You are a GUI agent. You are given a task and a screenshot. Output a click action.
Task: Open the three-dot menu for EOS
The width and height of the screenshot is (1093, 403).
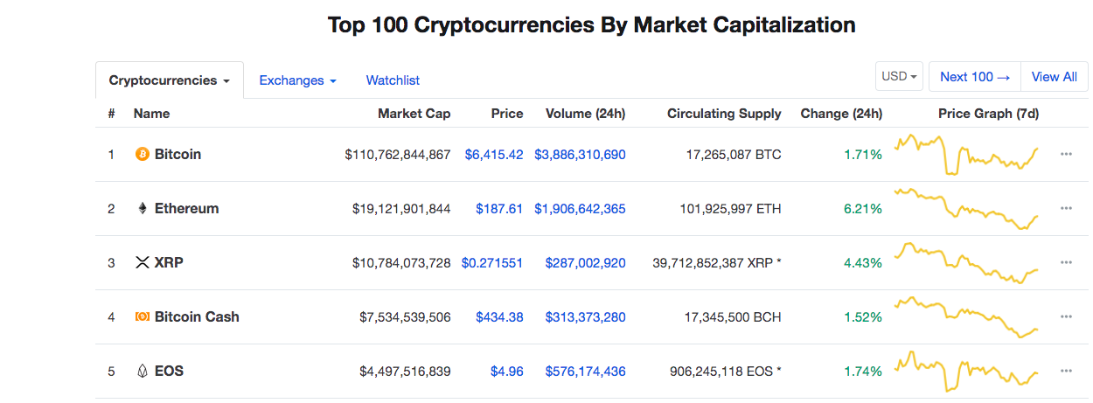click(x=1066, y=372)
